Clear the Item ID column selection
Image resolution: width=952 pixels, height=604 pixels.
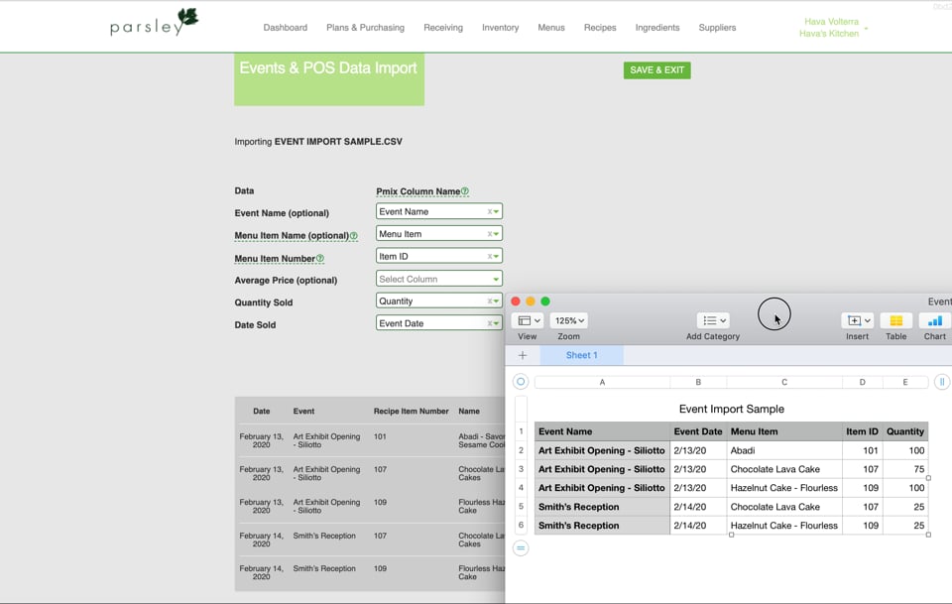490,255
